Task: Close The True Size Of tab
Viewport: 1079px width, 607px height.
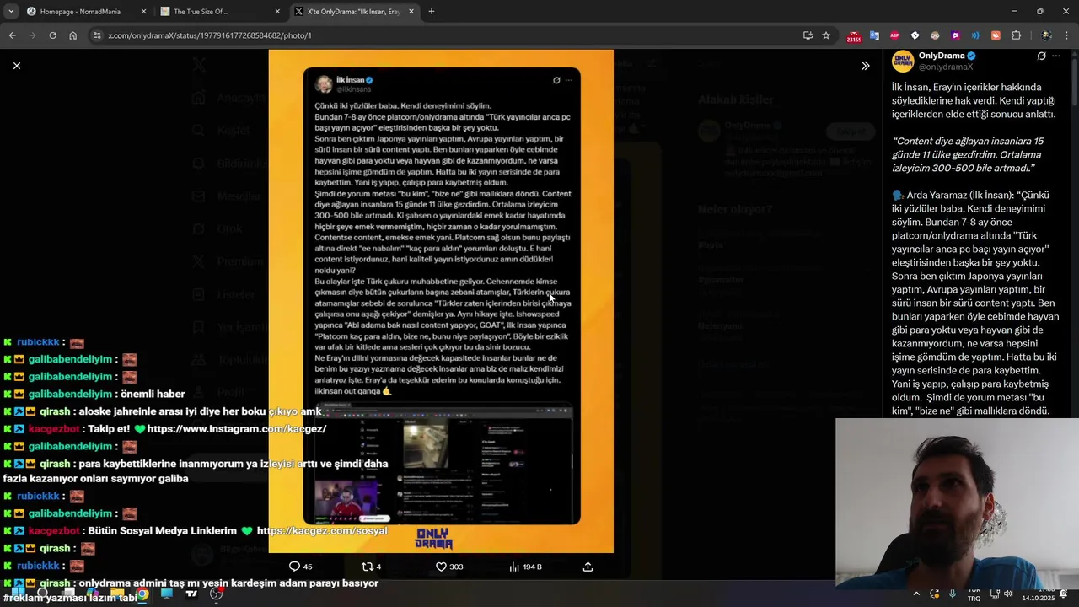Action: coord(277,12)
